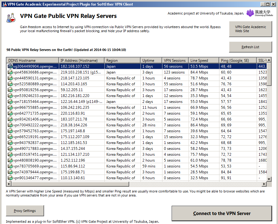Select IP address 114.203.43.165
278x224 pixels.
[74, 84]
